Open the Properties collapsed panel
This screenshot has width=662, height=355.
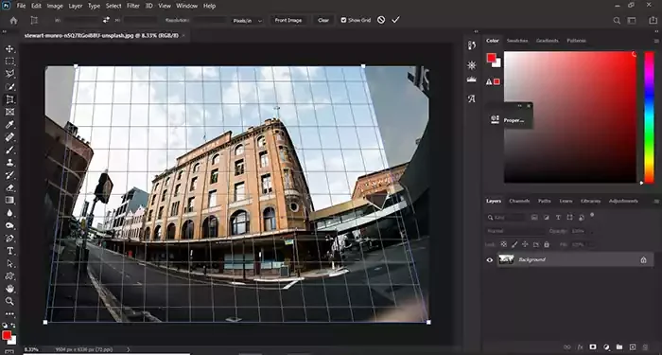[x=509, y=120]
